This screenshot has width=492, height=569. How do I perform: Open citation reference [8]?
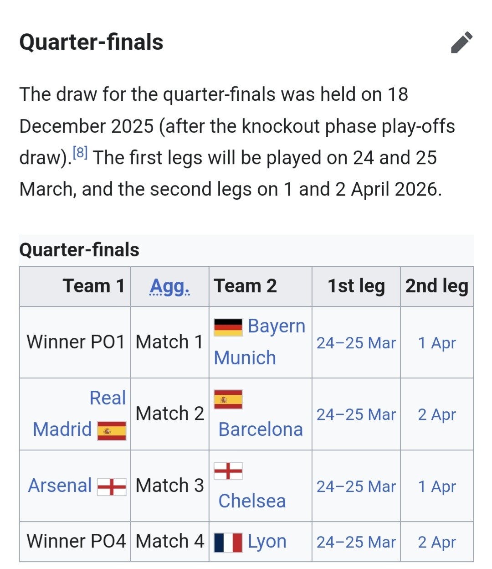(80, 153)
